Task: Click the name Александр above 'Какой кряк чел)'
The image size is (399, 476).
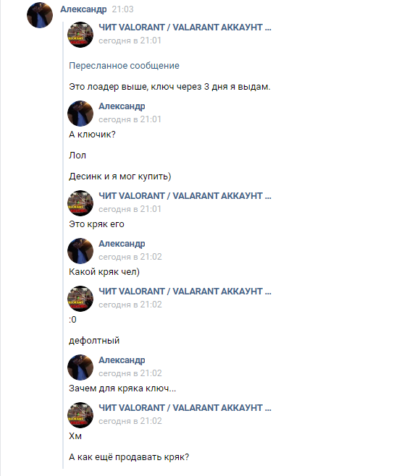Action: point(122,244)
